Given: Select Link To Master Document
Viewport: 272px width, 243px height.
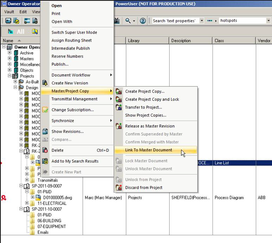Looking at the screenshot, I should (148, 150).
